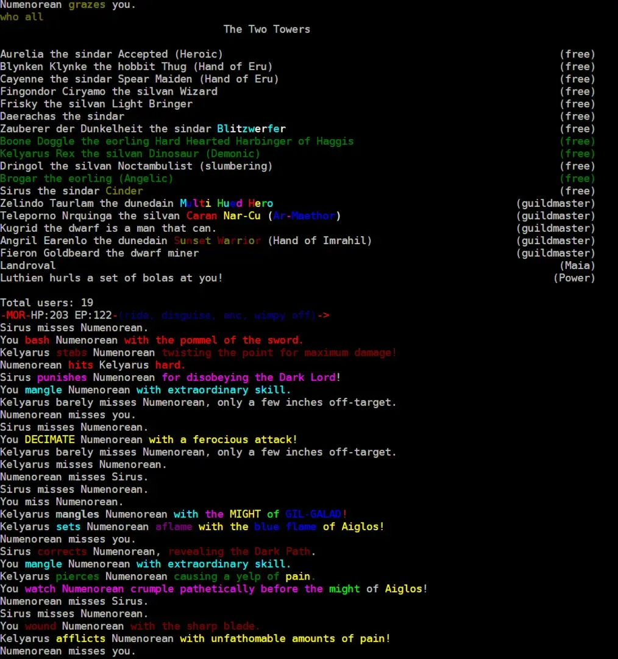Select the slumbering 'Dringol' player entry
The width and height of the screenshot is (618, 659).
tap(136, 166)
